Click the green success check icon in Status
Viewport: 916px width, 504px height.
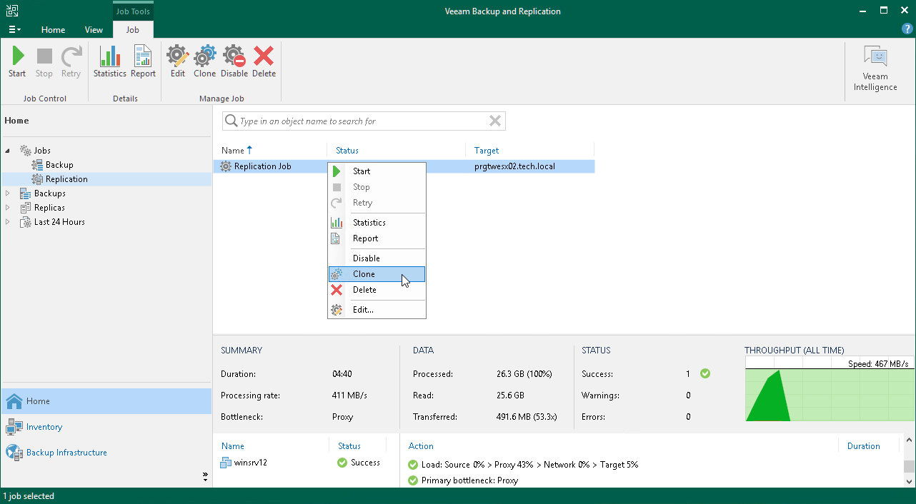[x=705, y=373]
